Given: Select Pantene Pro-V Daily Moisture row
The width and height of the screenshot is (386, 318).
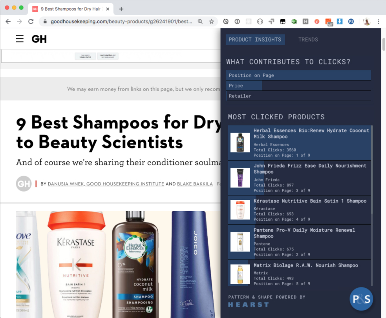Looking at the screenshot, I should point(299,242).
